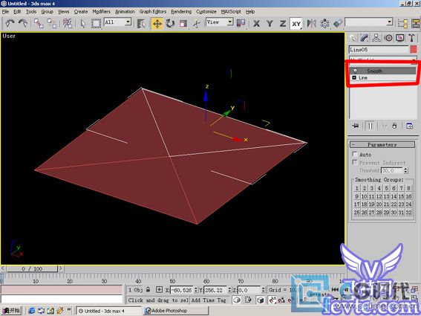The image size is (421, 316).
Task: Toggle smoothing group 1 button
Action: (356, 188)
